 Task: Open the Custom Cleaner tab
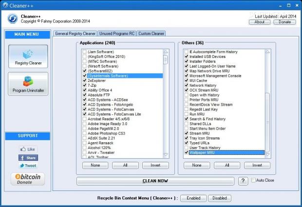(151, 34)
